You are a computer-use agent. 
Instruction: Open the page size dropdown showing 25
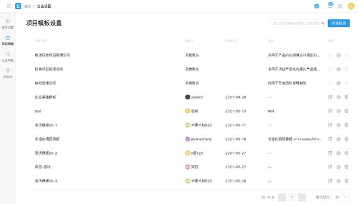(x=341, y=197)
